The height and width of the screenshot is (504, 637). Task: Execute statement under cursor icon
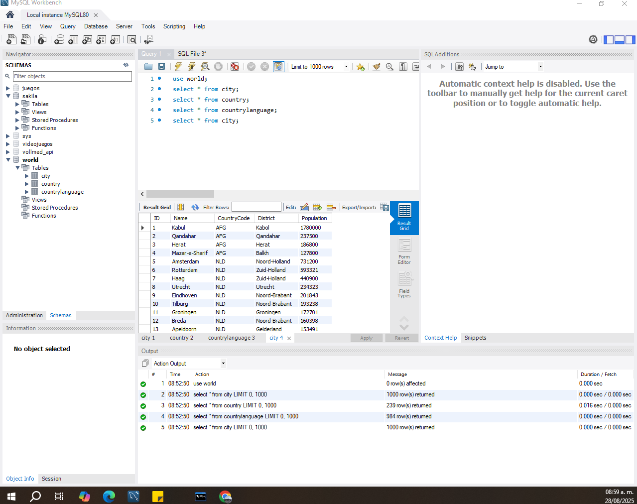pos(191,67)
